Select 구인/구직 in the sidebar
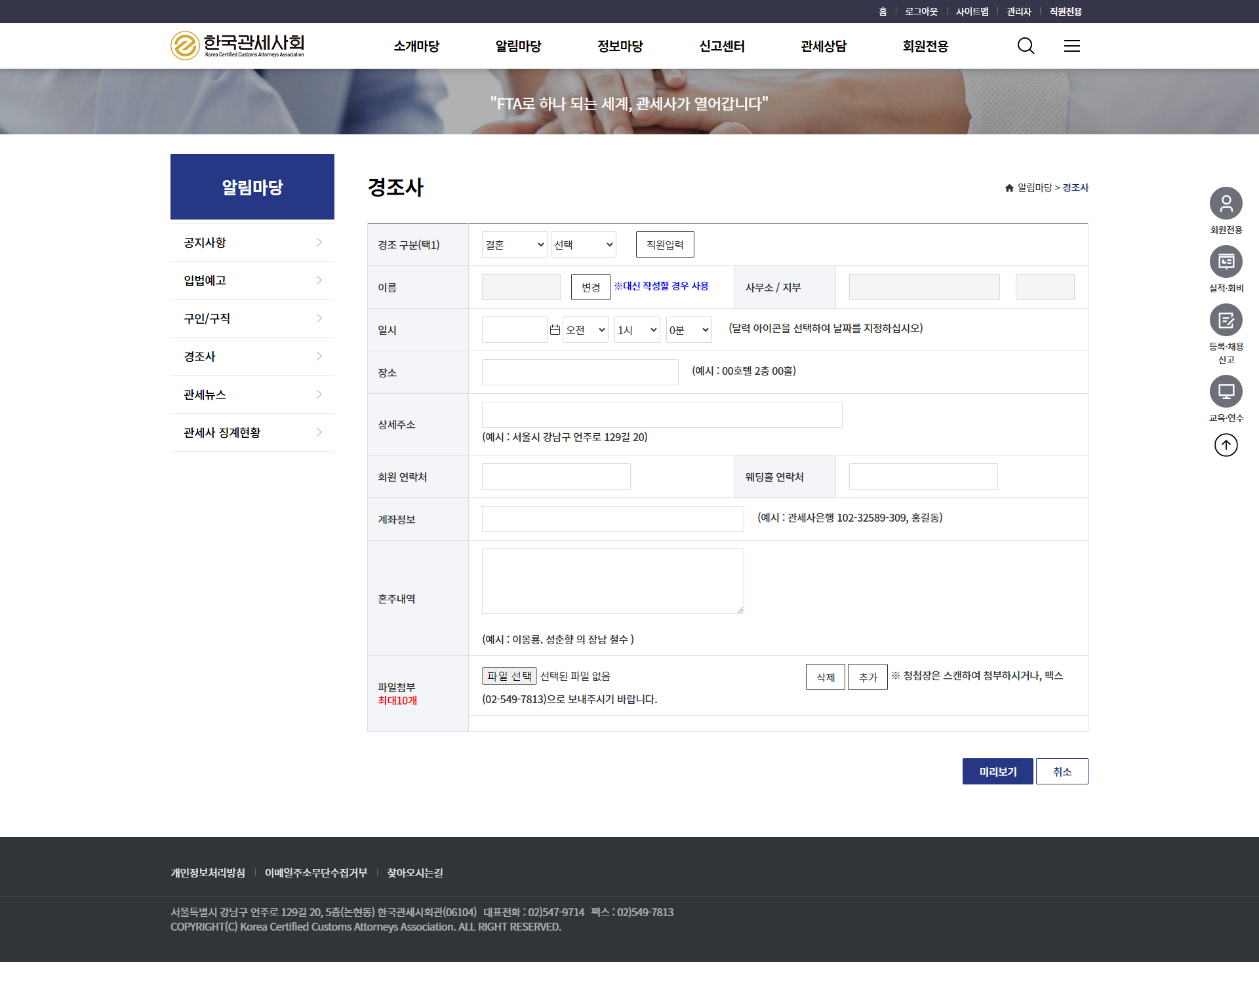 (252, 318)
